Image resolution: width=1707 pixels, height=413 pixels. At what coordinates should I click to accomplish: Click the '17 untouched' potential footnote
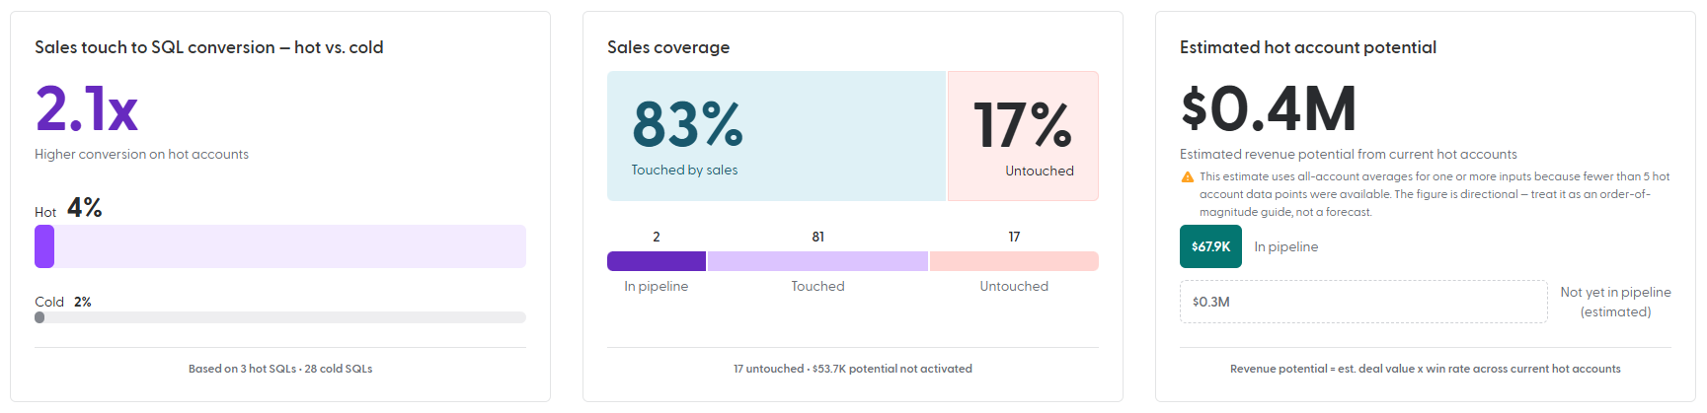pyautogui.click(x=853, y=369)
